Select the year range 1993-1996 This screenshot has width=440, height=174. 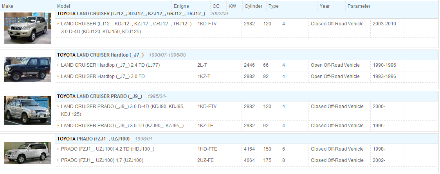pos(384,76)
